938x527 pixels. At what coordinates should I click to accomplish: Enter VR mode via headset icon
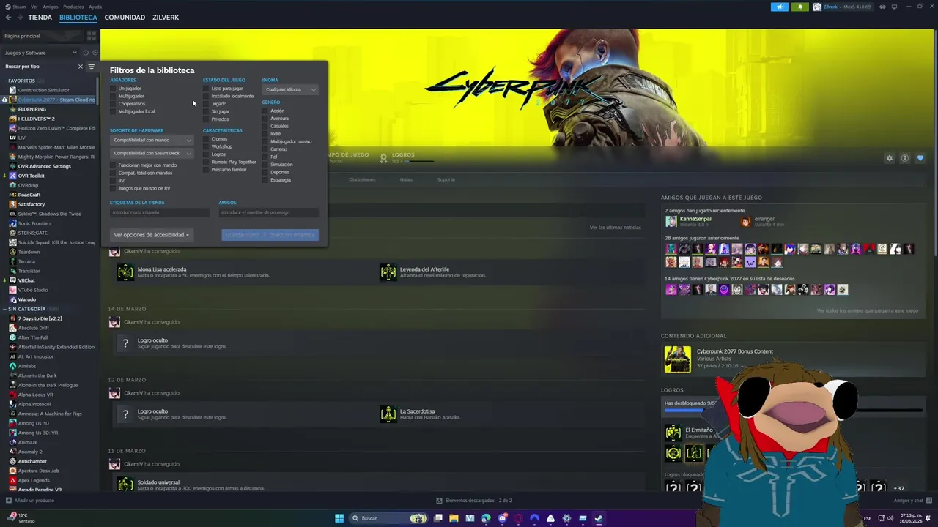(882, 7)
